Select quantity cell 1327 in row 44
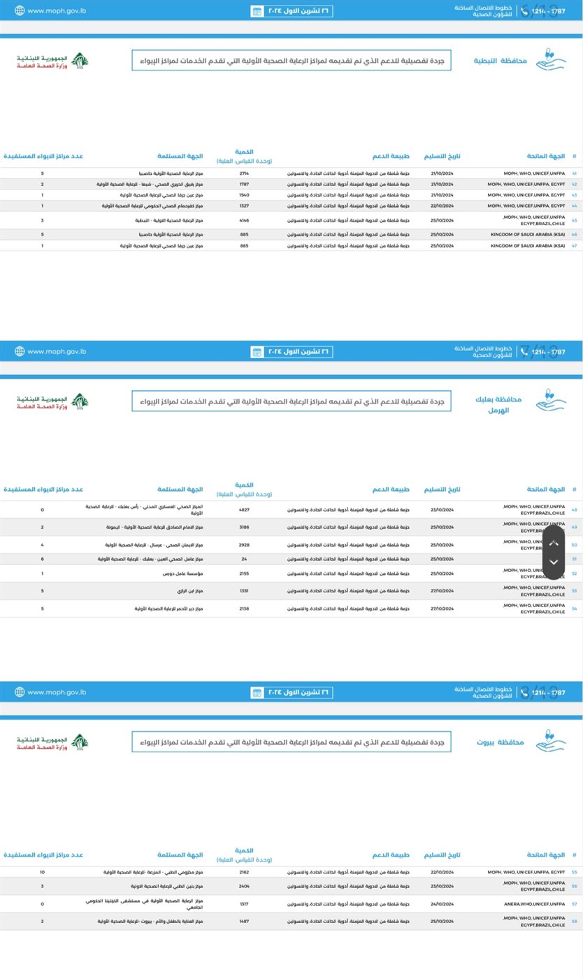The image size is (583, 979). point(245,206)
